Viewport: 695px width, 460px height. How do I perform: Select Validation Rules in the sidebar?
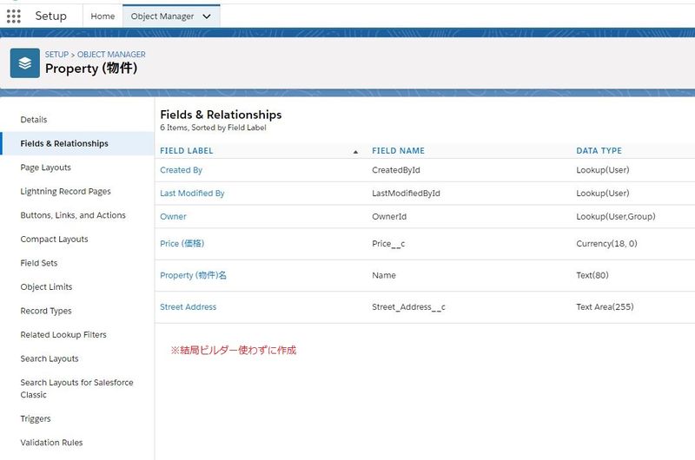[51, 443]
